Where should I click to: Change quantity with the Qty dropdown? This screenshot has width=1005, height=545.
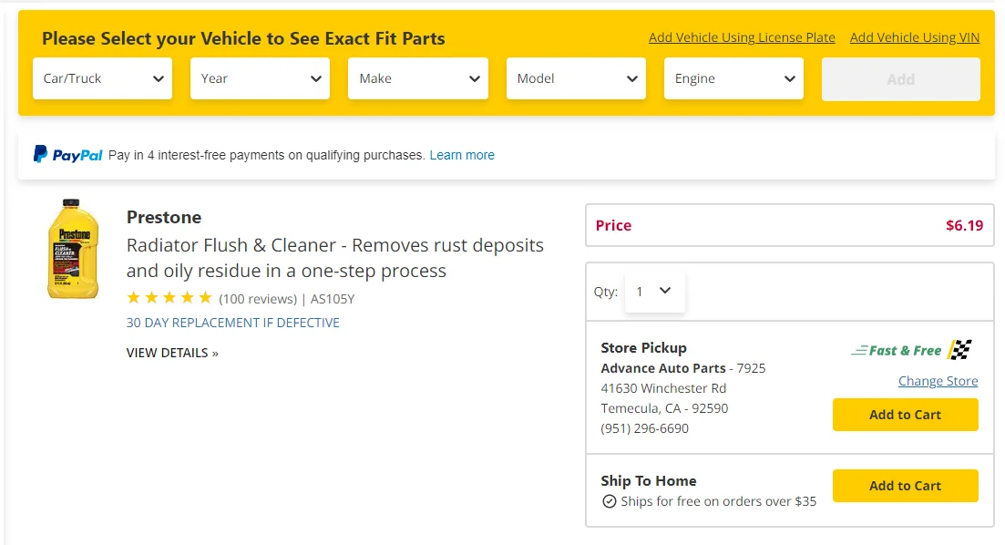pyautogui.click(x=654, y=292)
